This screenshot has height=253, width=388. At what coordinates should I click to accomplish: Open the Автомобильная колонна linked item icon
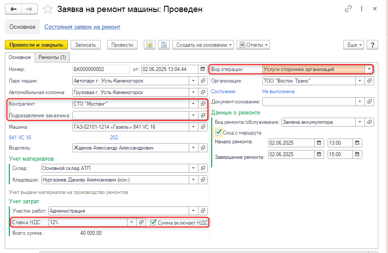[x=203, y=92]
